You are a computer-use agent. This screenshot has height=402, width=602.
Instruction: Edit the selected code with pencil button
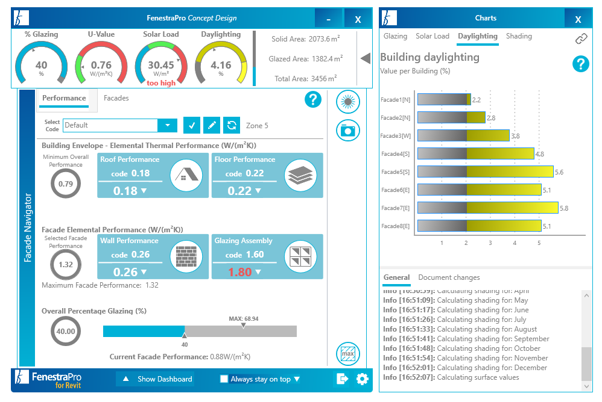point(212,125)
